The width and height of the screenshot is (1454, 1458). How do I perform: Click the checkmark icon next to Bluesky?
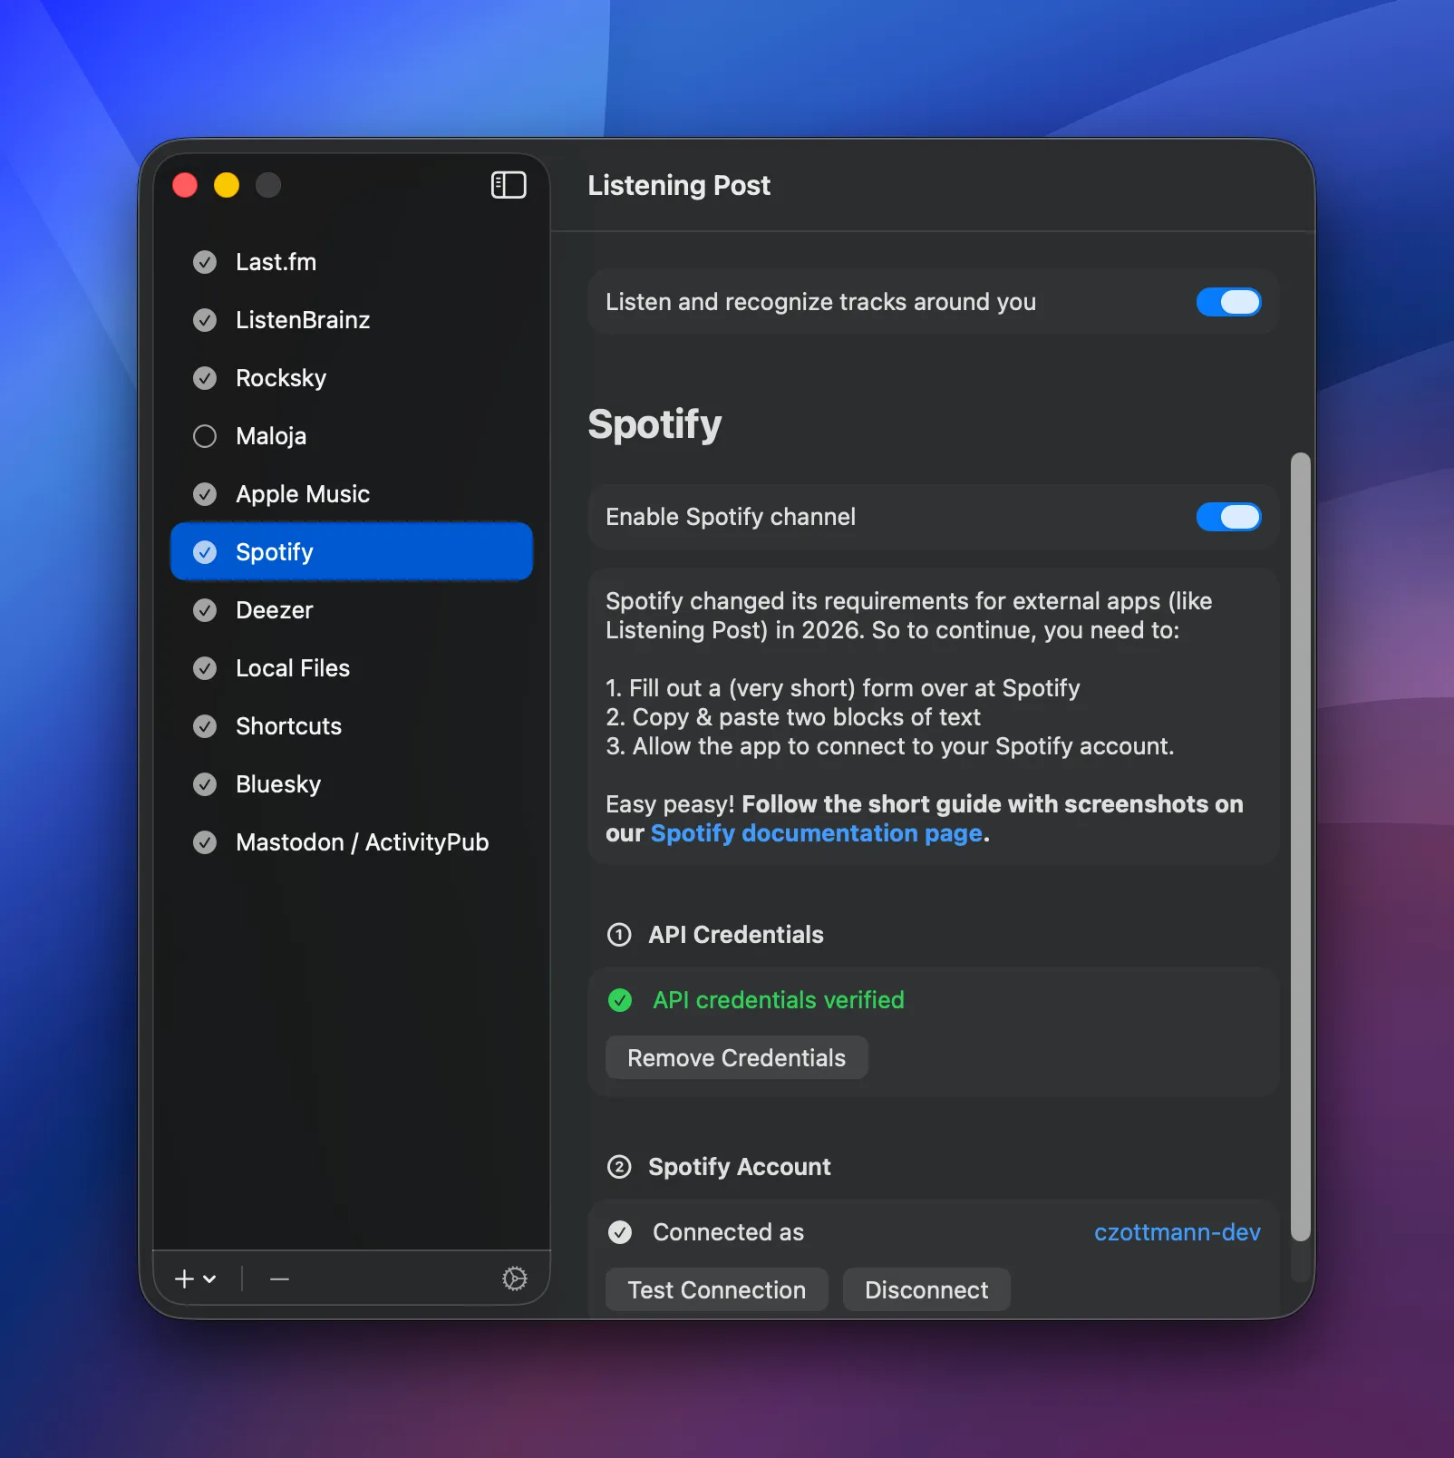pyautogui.click(x=205, y=784)
